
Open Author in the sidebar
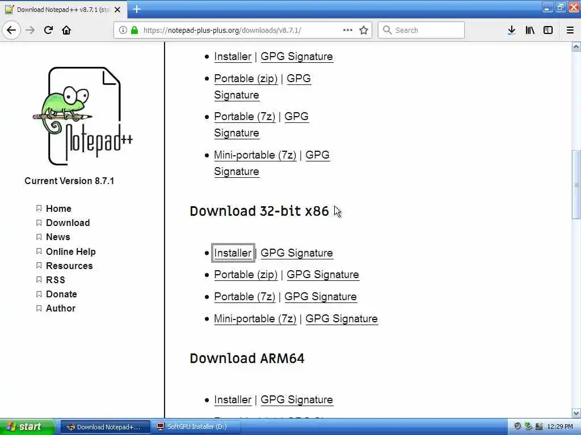click(x=60, y=308)
